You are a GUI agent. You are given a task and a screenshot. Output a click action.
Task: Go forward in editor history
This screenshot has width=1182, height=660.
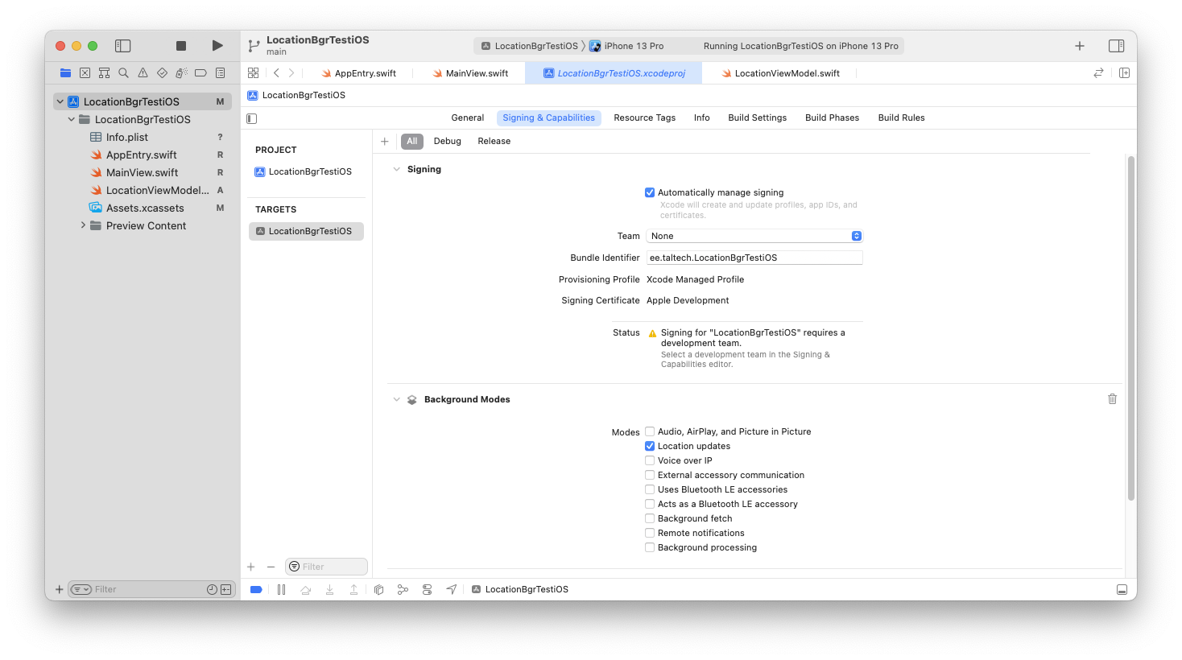(291, 72)
